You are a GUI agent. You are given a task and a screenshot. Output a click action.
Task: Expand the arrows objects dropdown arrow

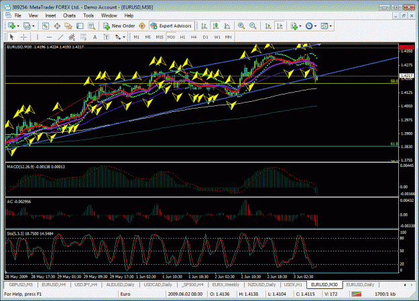point(124,37)
